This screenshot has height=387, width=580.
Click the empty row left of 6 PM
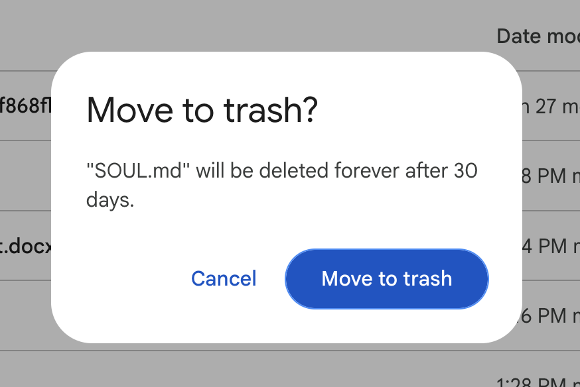(25, 315)
